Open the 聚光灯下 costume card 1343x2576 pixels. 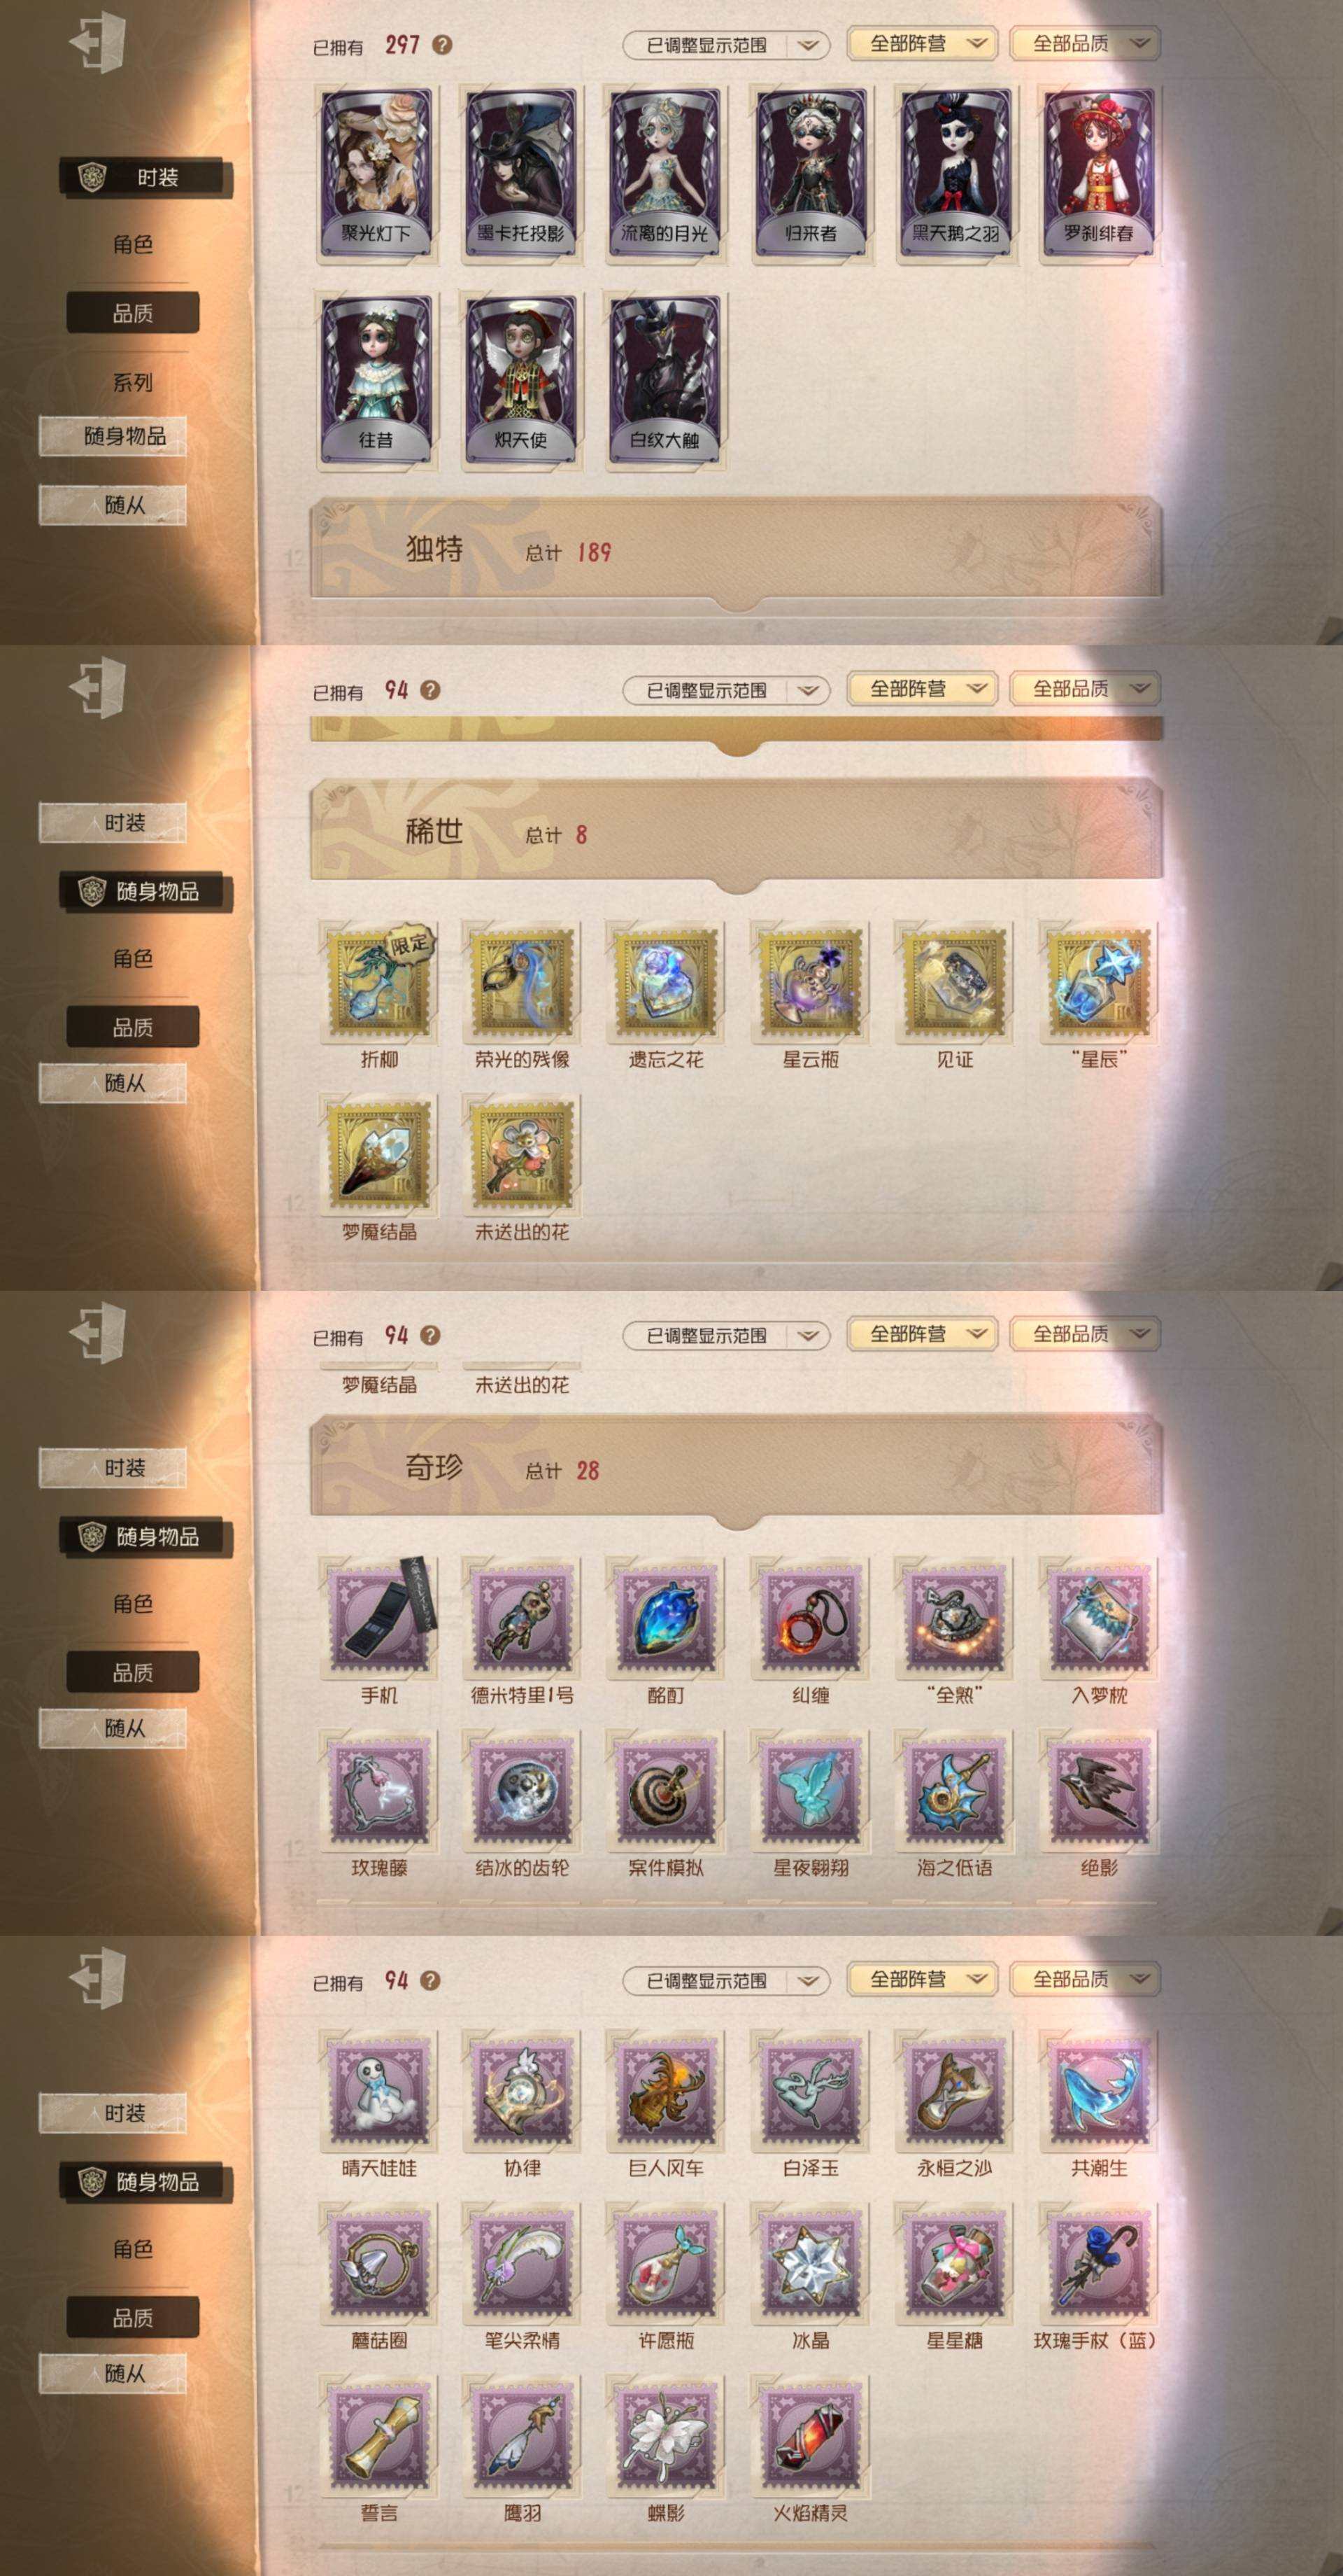click(x=377, y=174)
